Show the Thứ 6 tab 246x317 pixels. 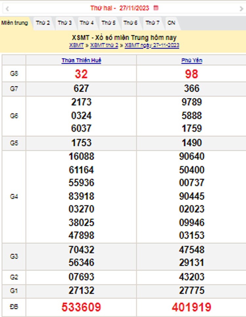click(x=131, y=23)
